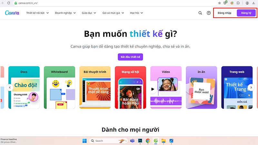
Task: Open the Photos app from the taskbar
Action: click(x=171, y=141)
